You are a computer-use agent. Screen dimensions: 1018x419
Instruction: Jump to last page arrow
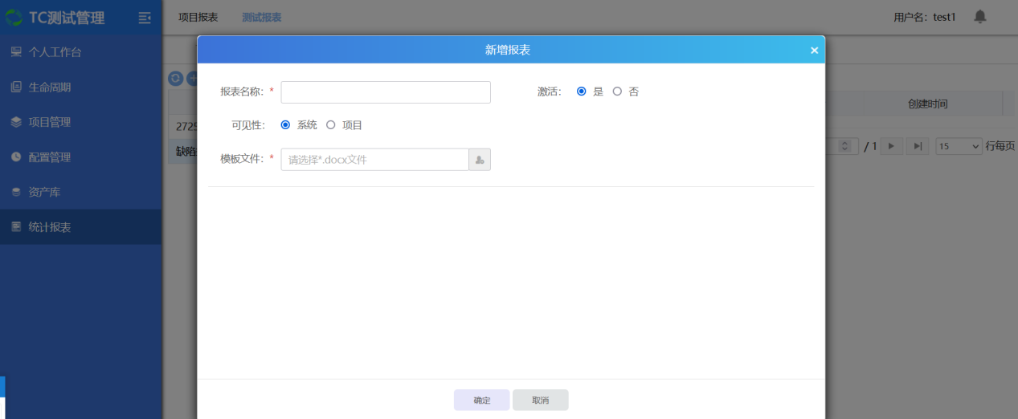[x=918, y=146]
